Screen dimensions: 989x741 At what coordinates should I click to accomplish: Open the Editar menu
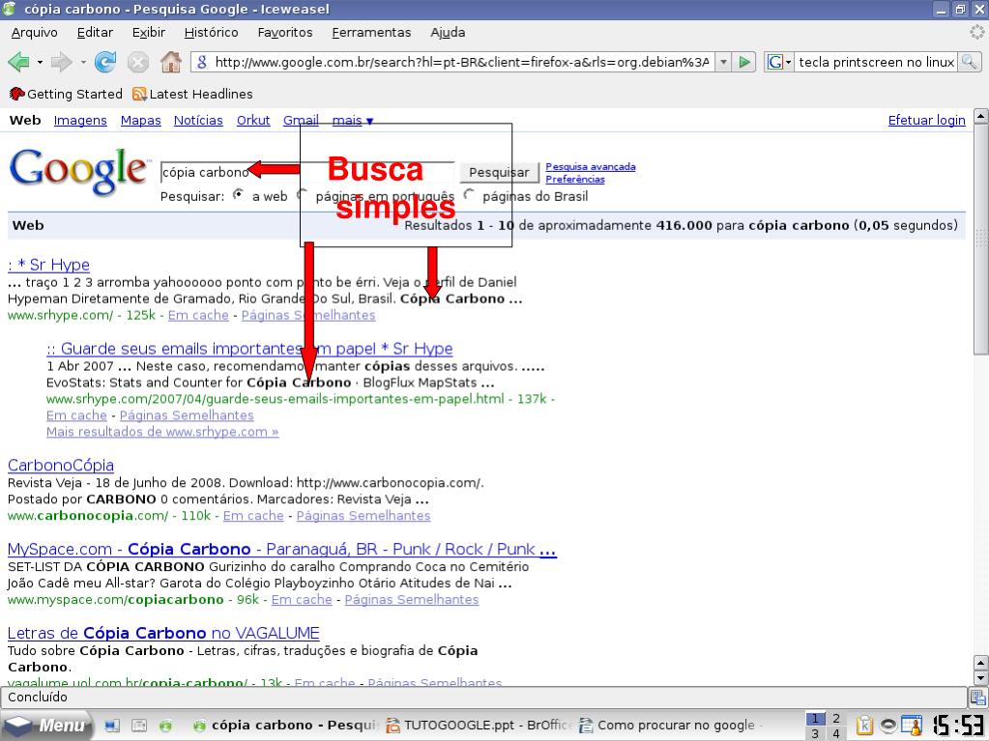coord(95,32)
